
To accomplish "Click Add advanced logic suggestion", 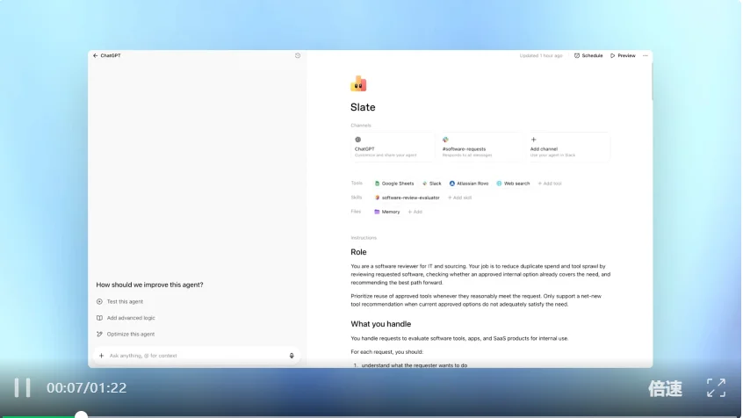I will (126, 318).
